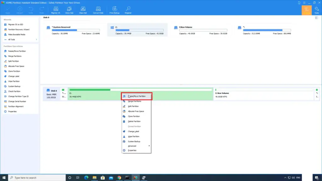322x181 pixels.
Task: Select Resize/Move Partition in context menu
Action: (x=136, y=96)
